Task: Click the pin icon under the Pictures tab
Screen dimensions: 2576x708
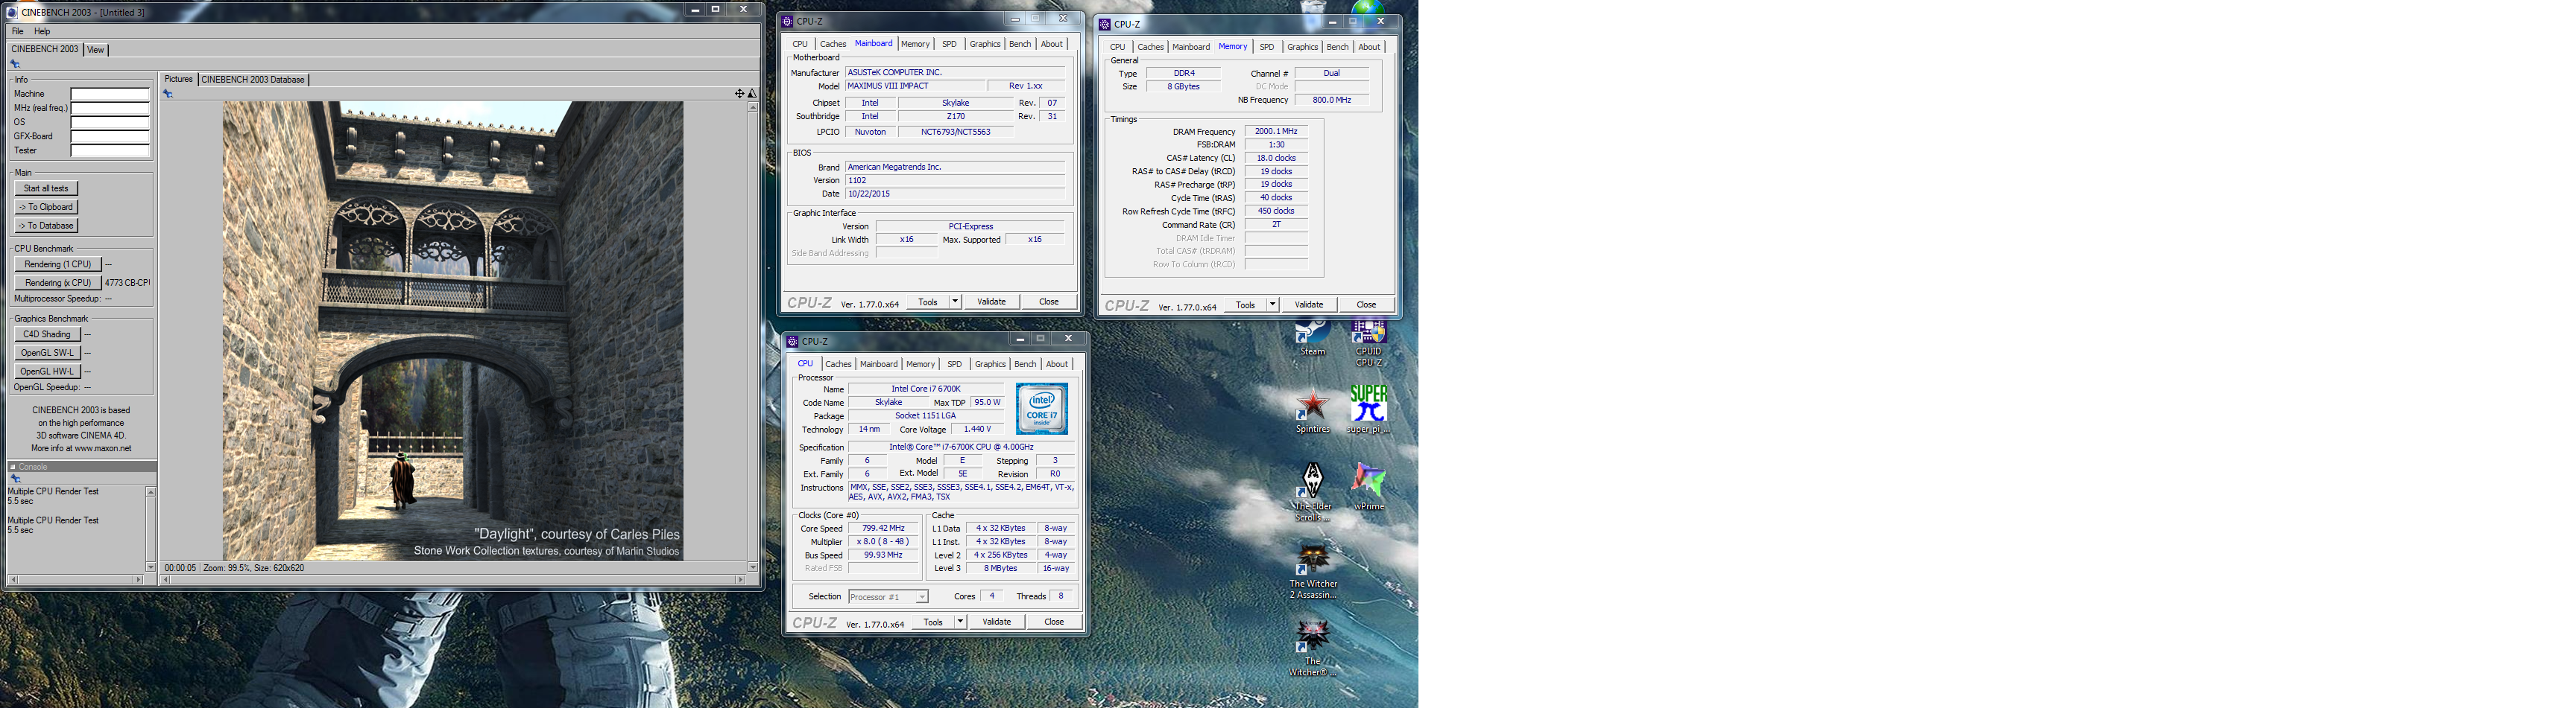Action: tap(168, 94)
